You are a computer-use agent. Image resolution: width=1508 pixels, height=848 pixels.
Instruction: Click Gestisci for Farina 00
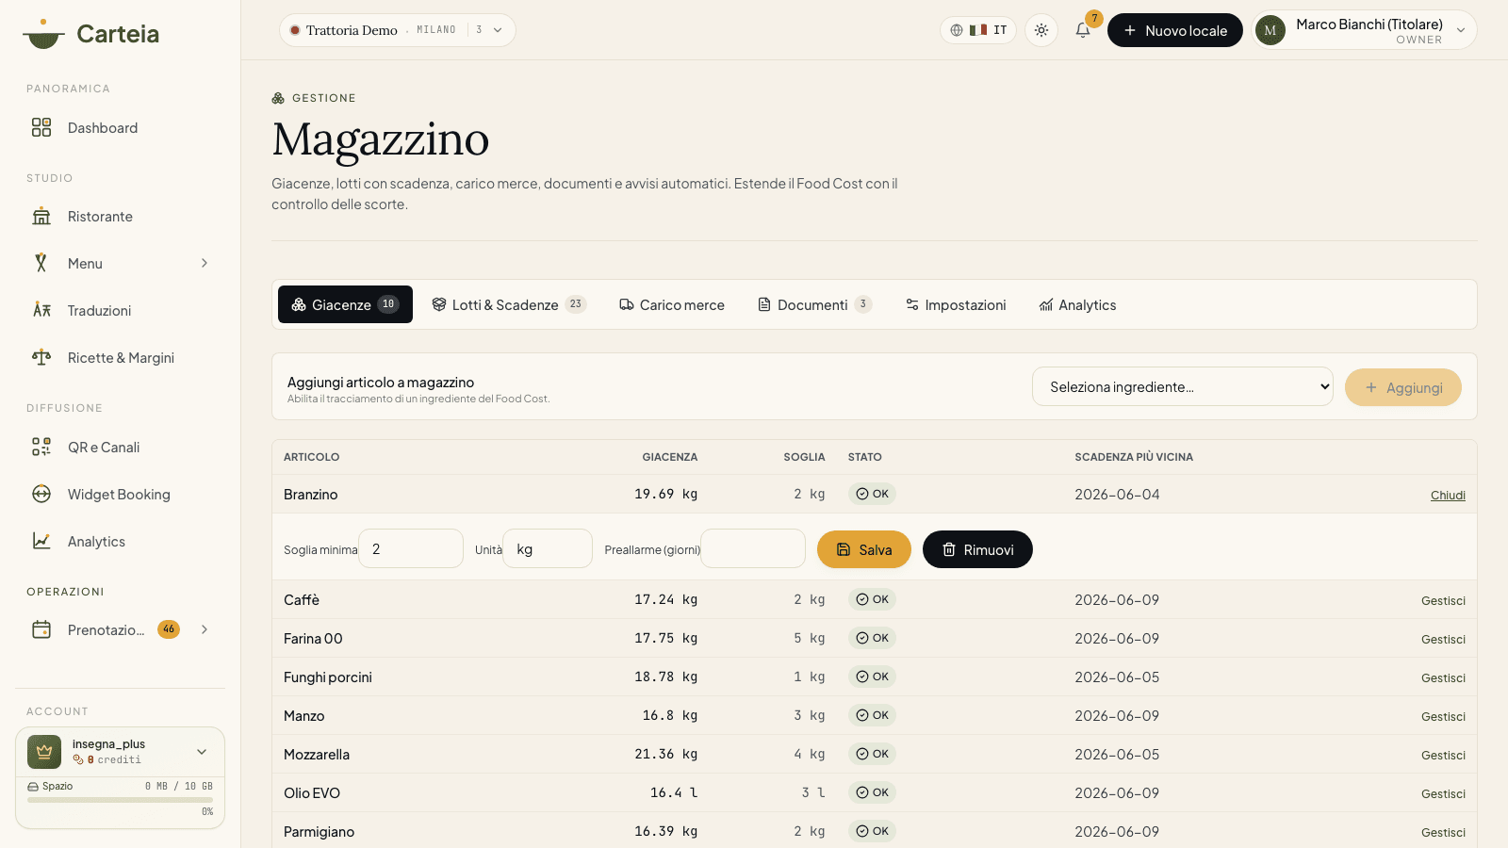[x=1443, y=640]
